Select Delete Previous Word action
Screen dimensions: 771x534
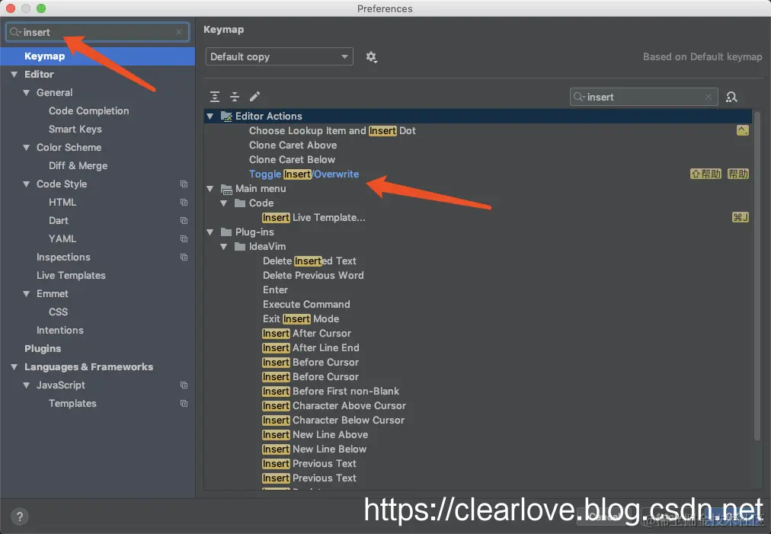pyautogui.click(x=313, y=275)
